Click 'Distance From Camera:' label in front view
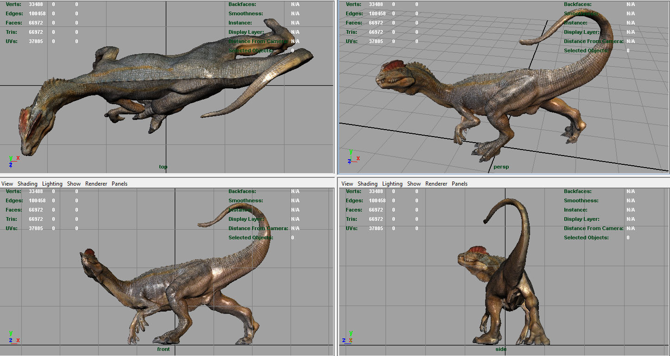The width and height of the screenshot is (670, 356). coord(258,228)
